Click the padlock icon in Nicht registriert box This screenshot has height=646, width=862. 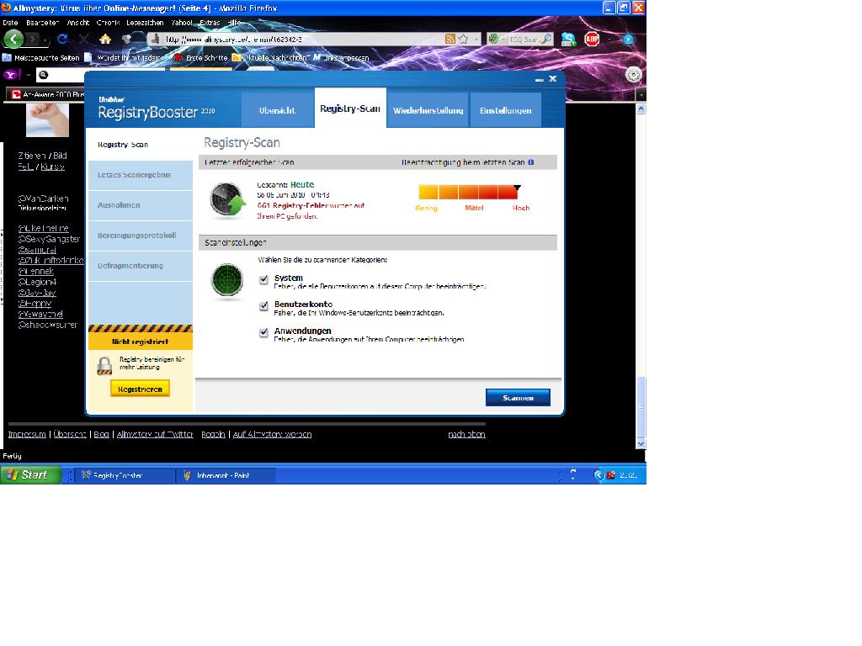[104, 365]
